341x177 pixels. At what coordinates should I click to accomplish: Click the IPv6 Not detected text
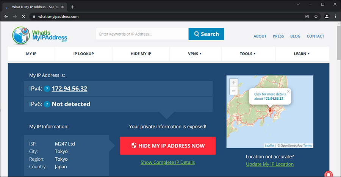(x=71, y=104)
